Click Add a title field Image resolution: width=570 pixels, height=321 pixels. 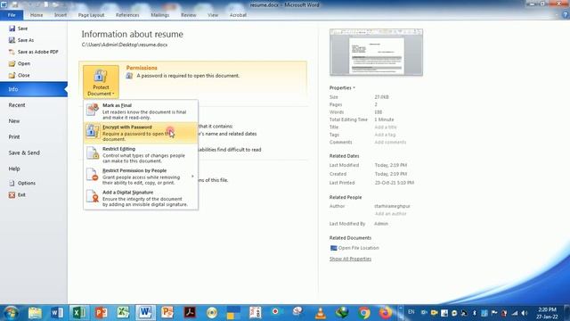tap(386, 127)
